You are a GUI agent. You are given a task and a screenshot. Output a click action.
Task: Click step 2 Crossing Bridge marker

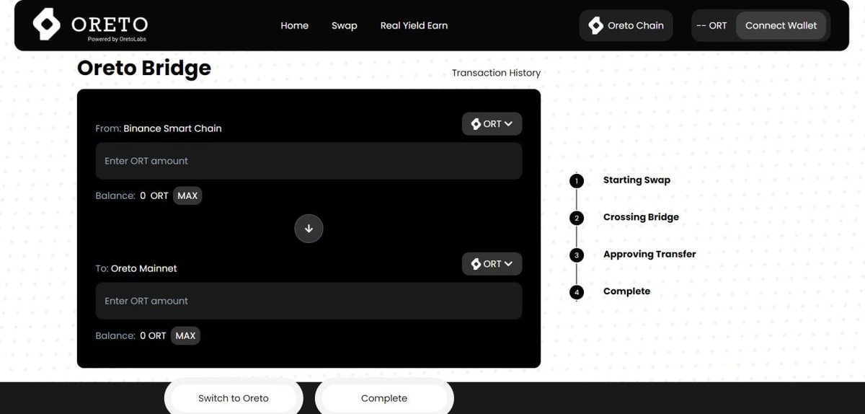click(577, 218)
